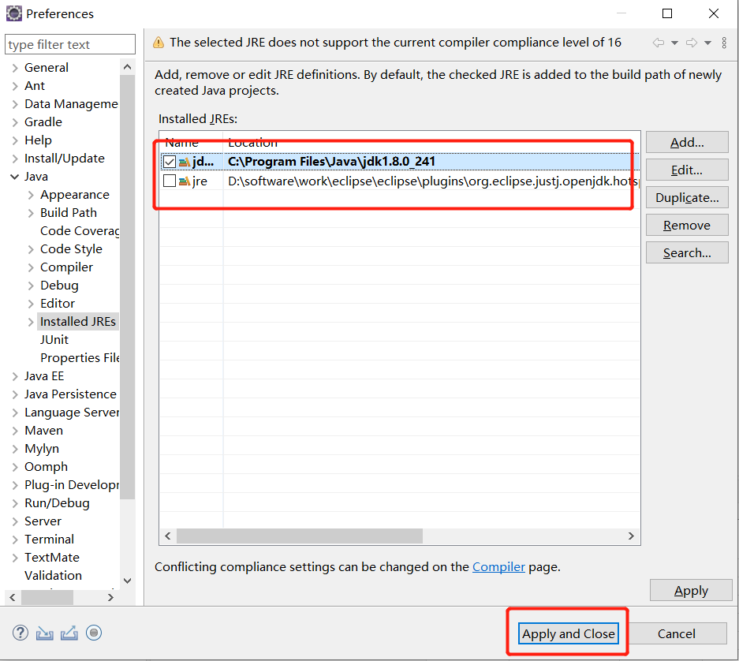739x661 pixels.
Task: Click the JRE table horizontal scrollbar thumb
Action: [300, 536]
